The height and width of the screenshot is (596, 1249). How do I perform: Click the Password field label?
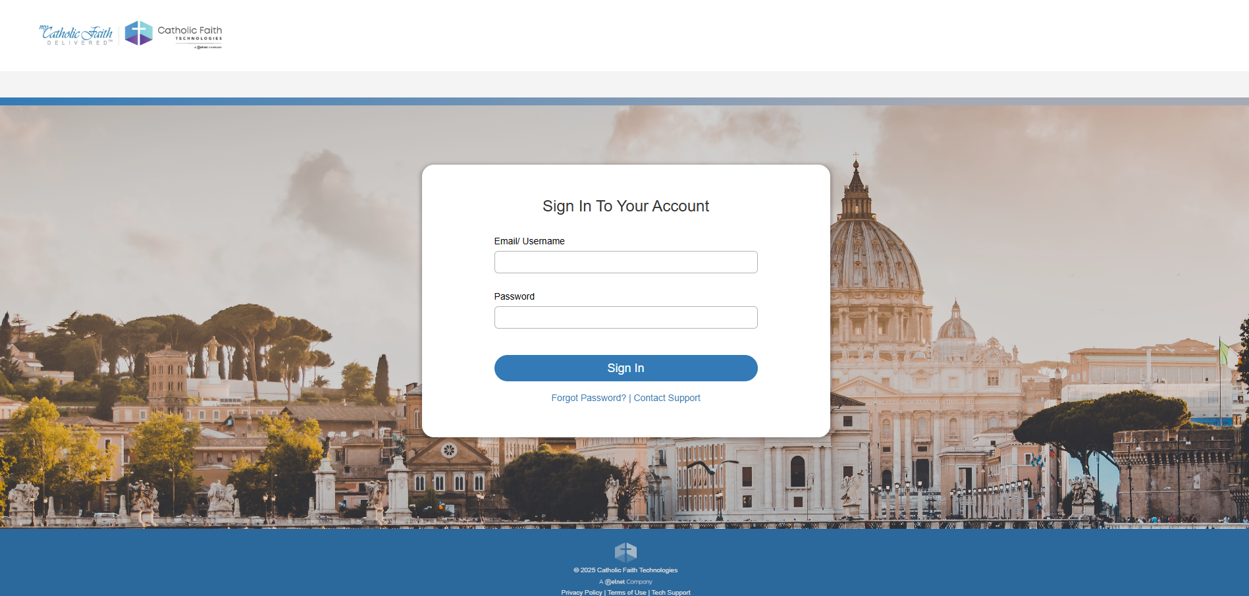[x=514, y=296]
